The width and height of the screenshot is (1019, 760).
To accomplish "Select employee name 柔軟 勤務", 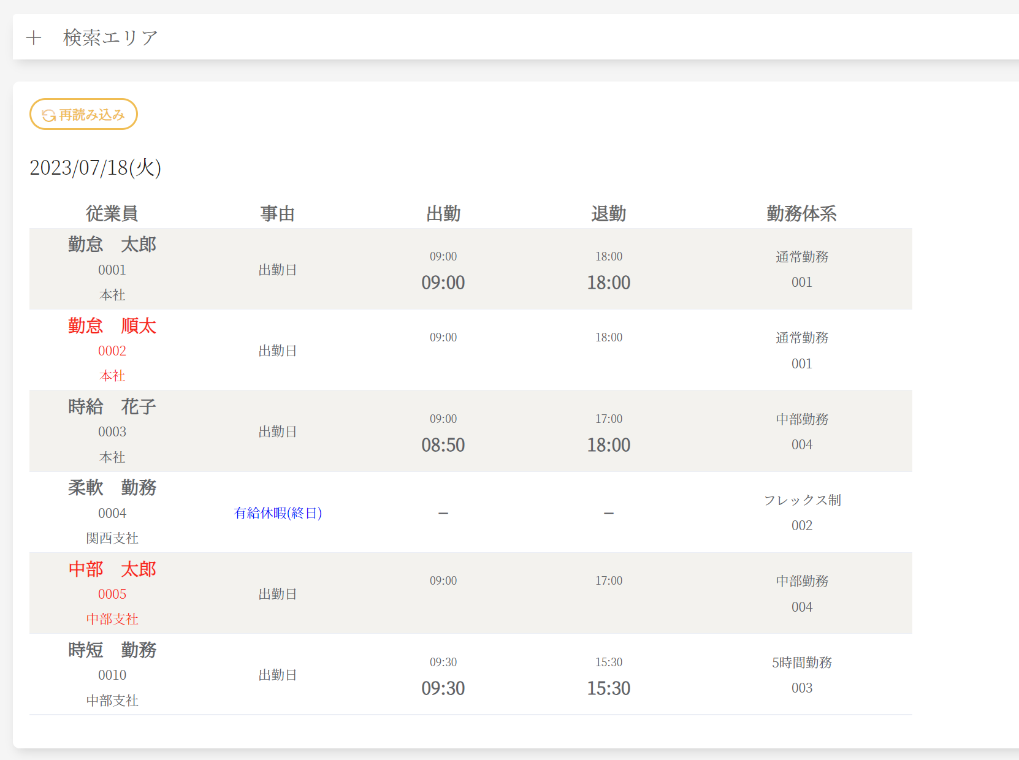I will [112, 488].
